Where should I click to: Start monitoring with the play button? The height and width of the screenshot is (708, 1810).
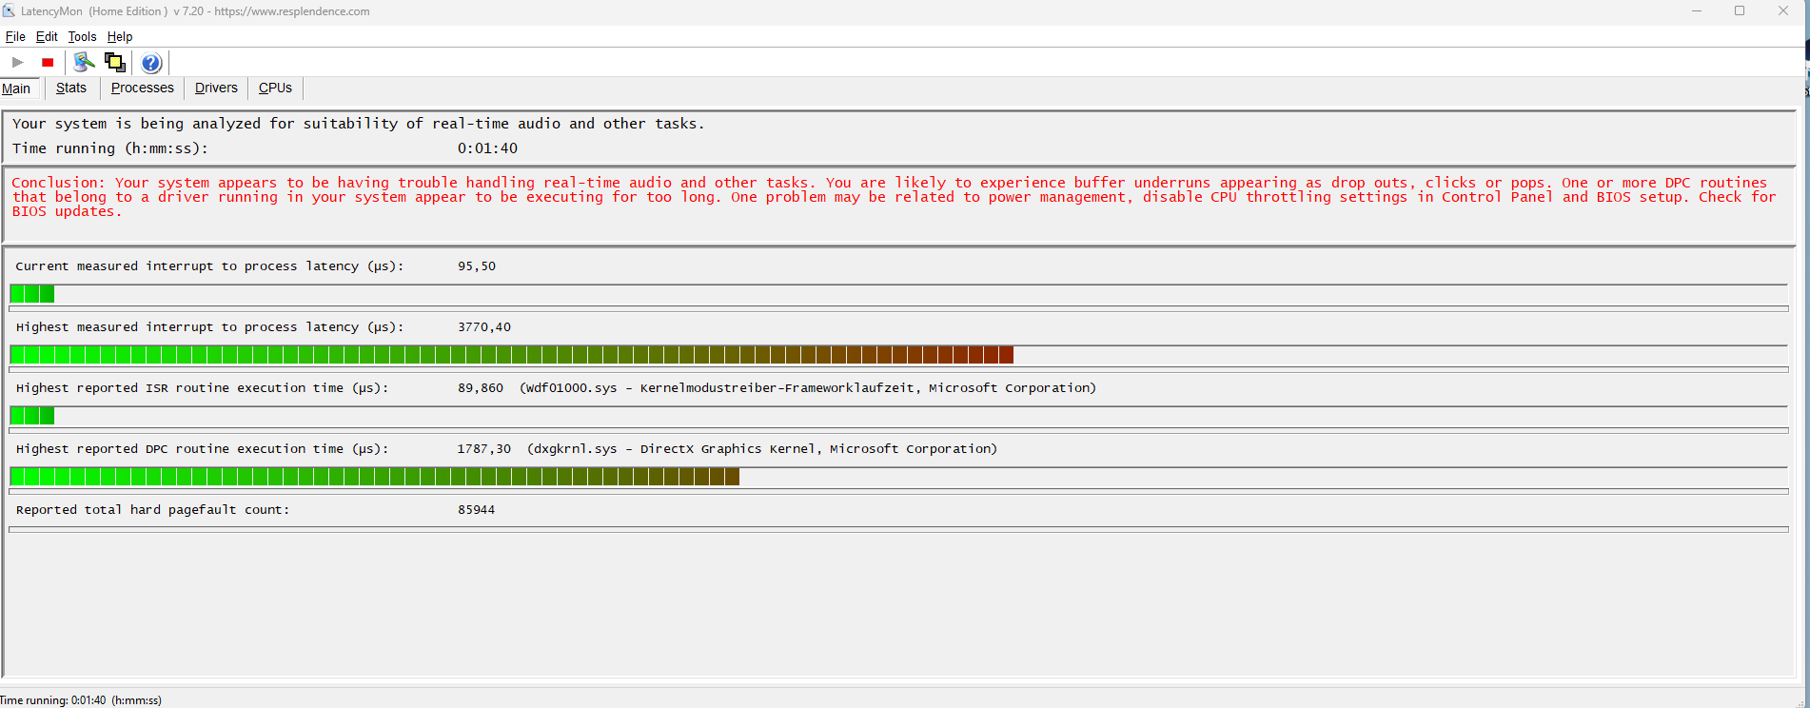(17, 63)
